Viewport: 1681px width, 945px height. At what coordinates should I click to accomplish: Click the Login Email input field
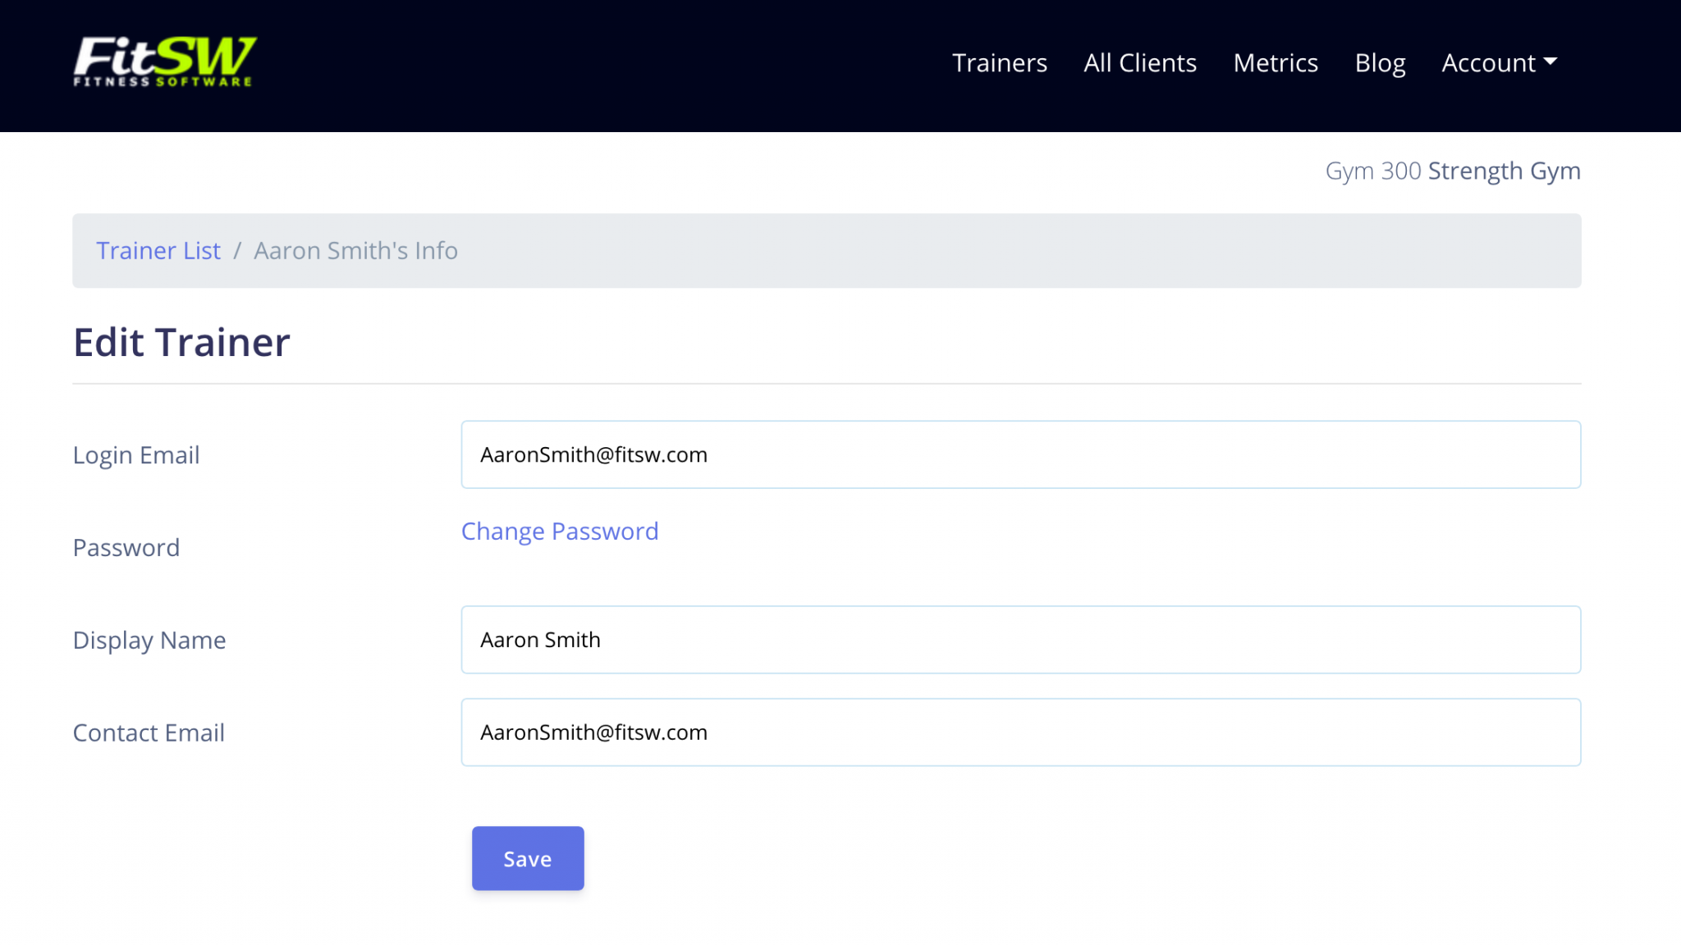(1020, 454)
